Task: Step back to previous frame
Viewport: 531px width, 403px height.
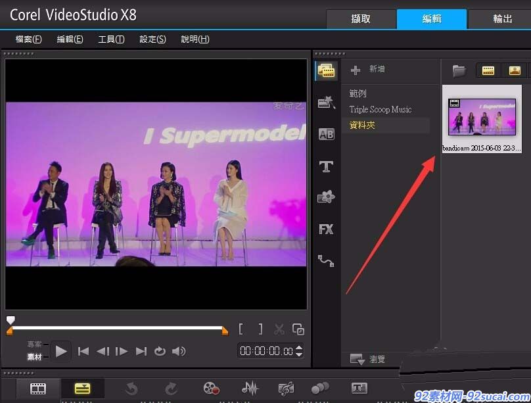Action: (103, 352)
